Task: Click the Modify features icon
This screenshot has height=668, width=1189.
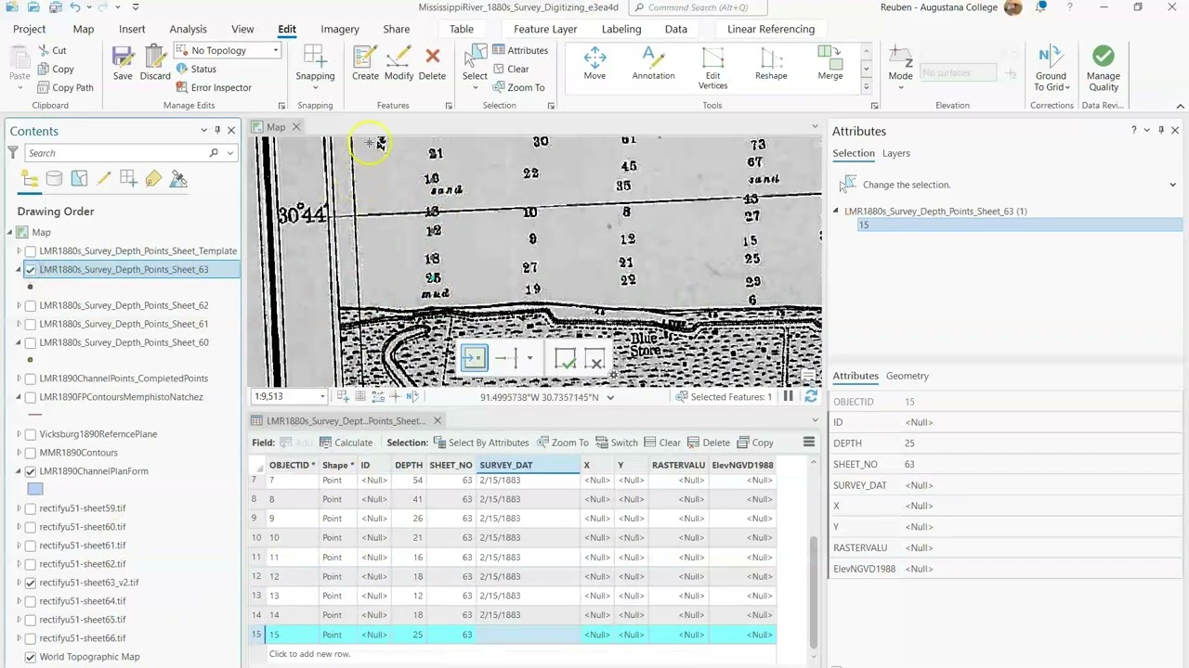Action: 399,58
